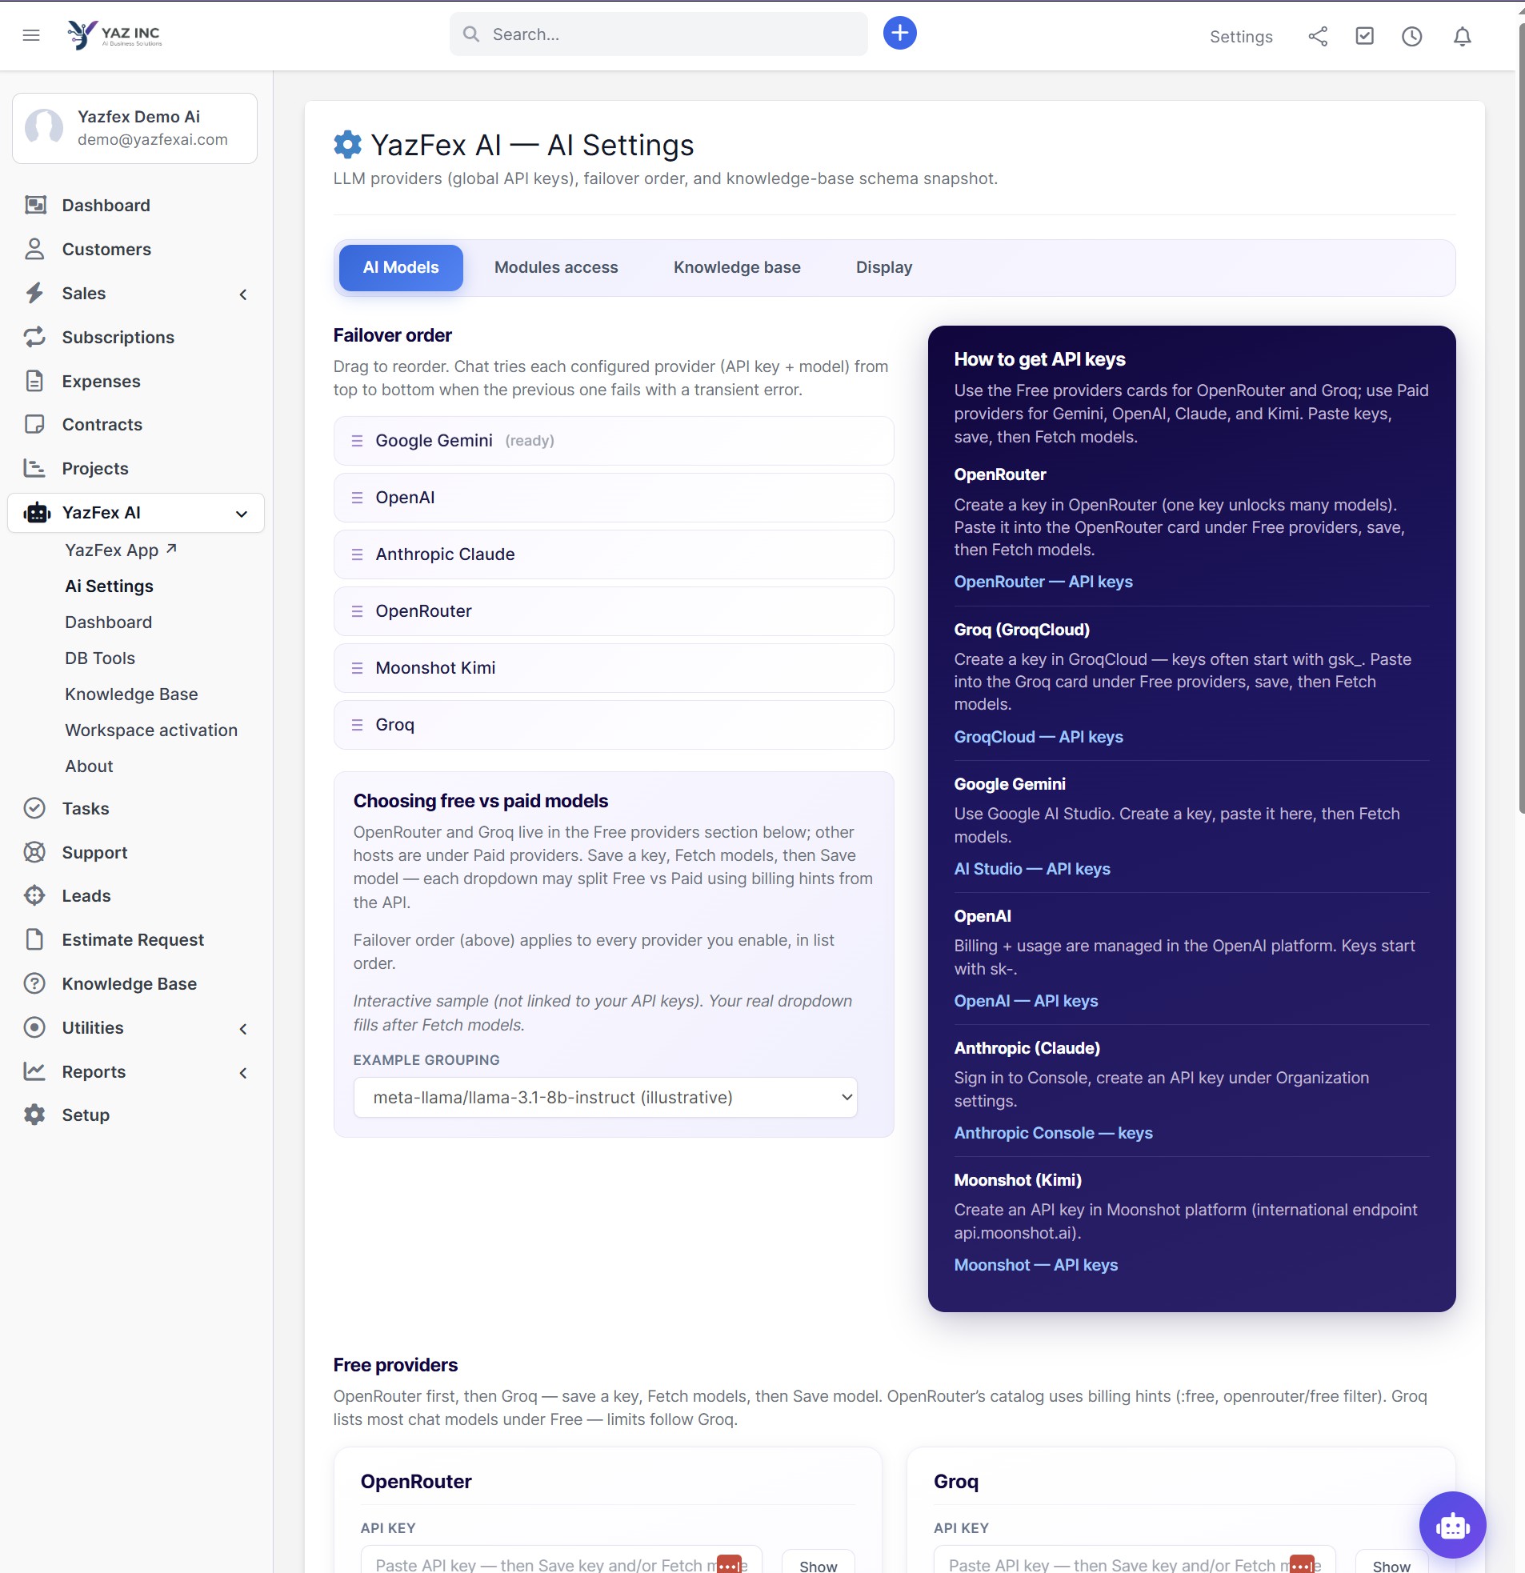Expand the Reports submenu chevron
Screen dimensions: 1525x1573
[x=243, y=1073]
